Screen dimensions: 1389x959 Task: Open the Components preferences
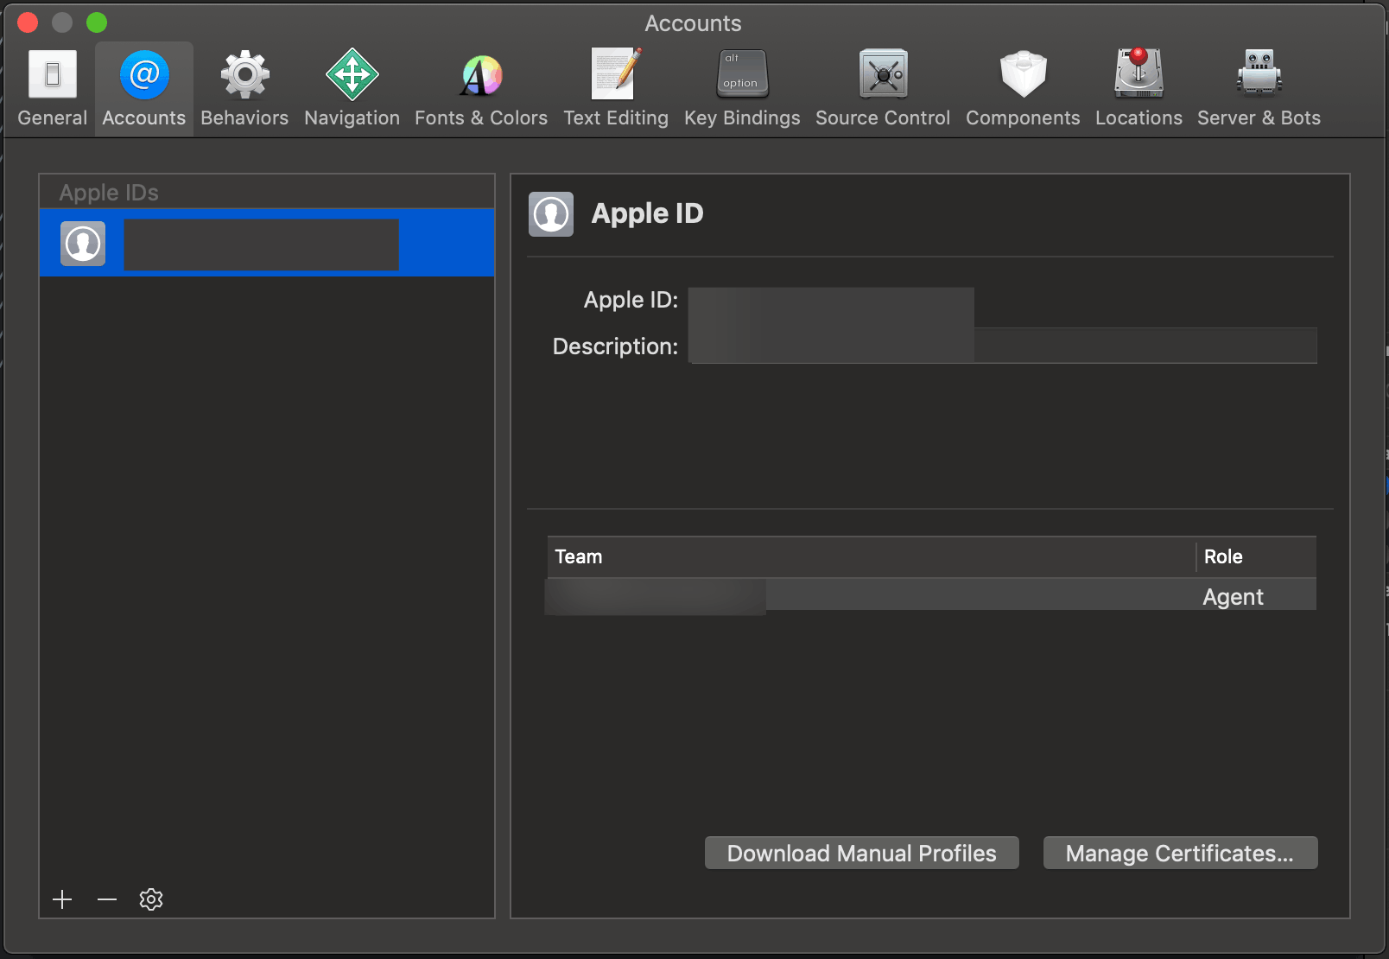pos(1023,86)
